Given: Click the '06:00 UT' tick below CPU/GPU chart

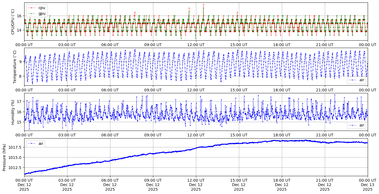Looking at the screenshot, I should 110,45.
